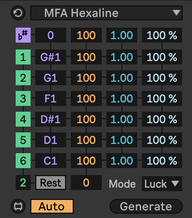Toggle green step 4 button
192x218 pixels.
tap(23, 119)
